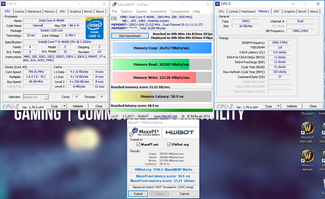Click the Core Speed value 799.81 MHz
Screen dimensions: 325x199
[x=36, y=72]
